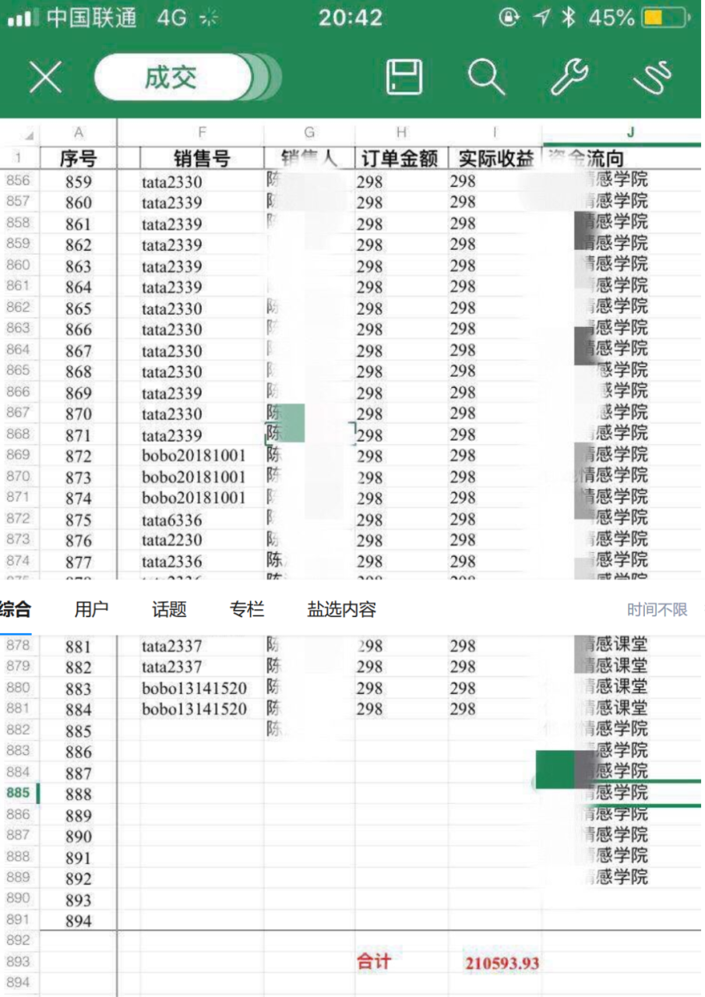705x997 pixels.
Task: Close the spreadsheet with the X icon
Action: click(x=45, y=77)
